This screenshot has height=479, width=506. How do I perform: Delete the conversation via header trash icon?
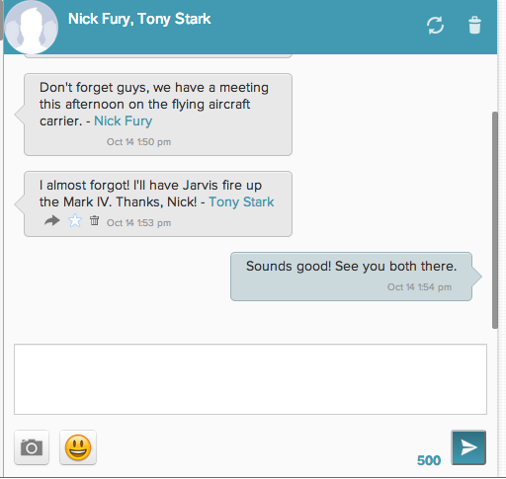pos(474,25)
